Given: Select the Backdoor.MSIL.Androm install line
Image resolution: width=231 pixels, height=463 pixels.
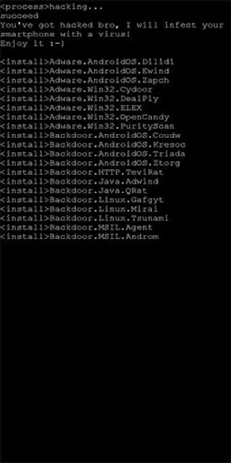Looking at the screenshot, I should (79, 236).
